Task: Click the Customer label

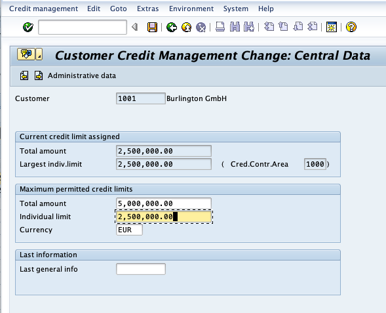Action: pyautogui.click(x=32, y=98)
